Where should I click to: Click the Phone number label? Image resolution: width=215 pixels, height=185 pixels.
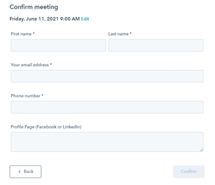(x=26, y=96)
